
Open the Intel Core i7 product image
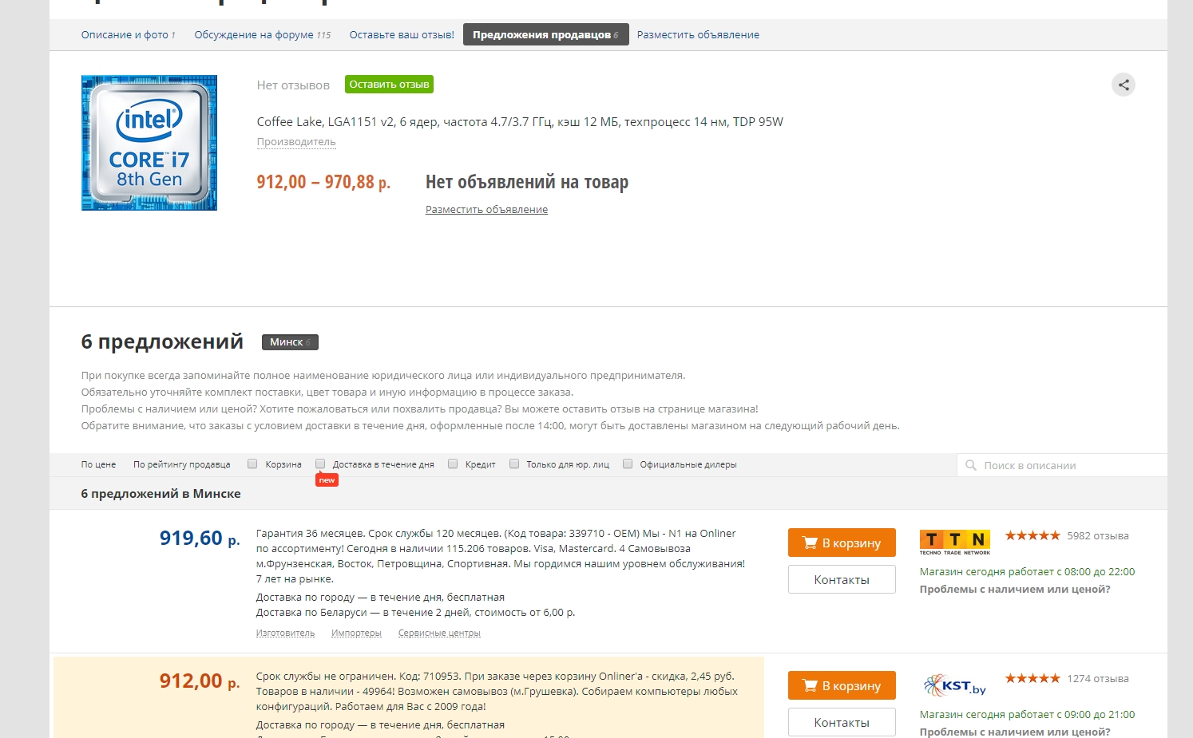[149, 143]
